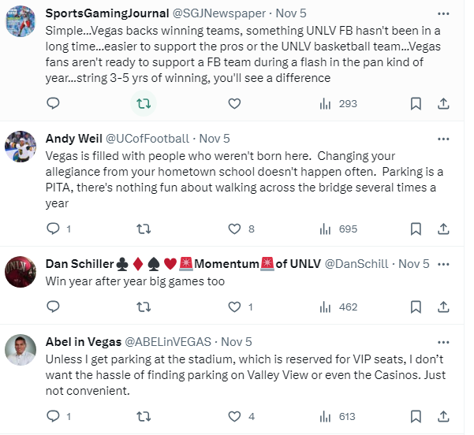
Task: Open Nov 5 timestamp on Abel's tweet
Action: tap(237, 341)
